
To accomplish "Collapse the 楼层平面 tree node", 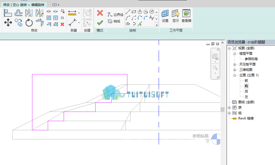I will click(x=235, y=54).
